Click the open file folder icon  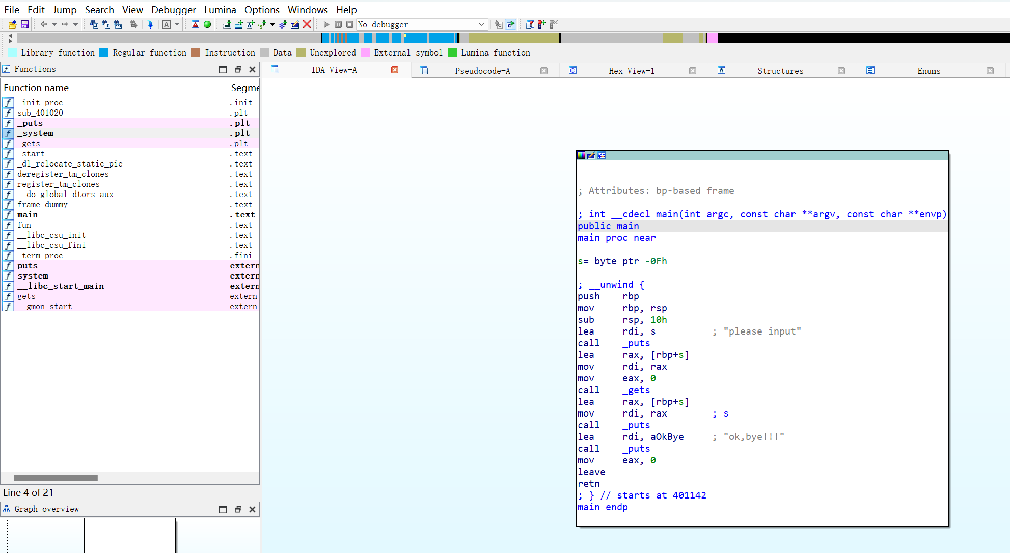[13, 24]
